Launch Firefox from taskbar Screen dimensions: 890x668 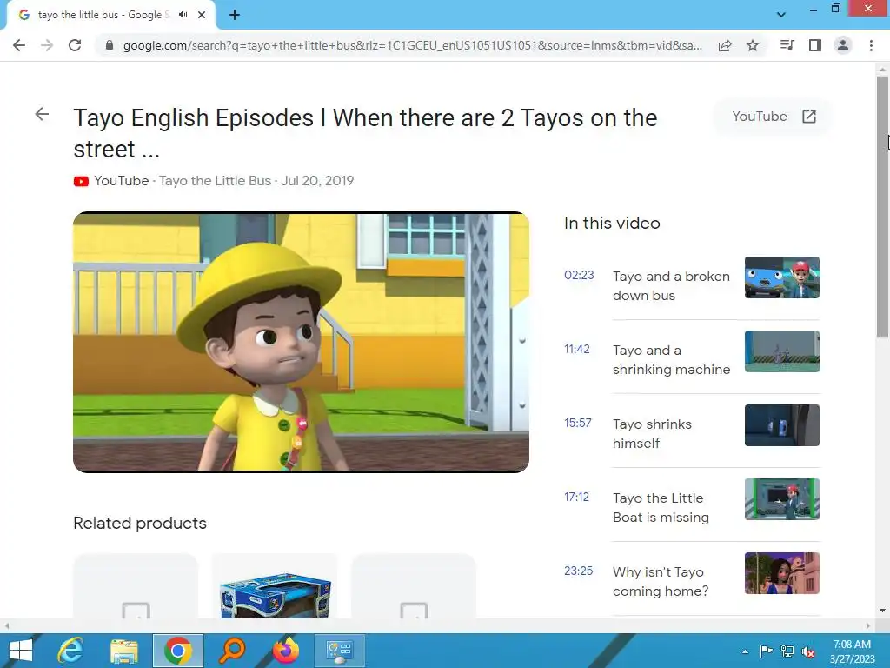point(286,651)
